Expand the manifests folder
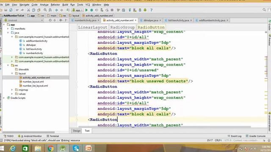 pyautogui.click(x=8, y=29)
